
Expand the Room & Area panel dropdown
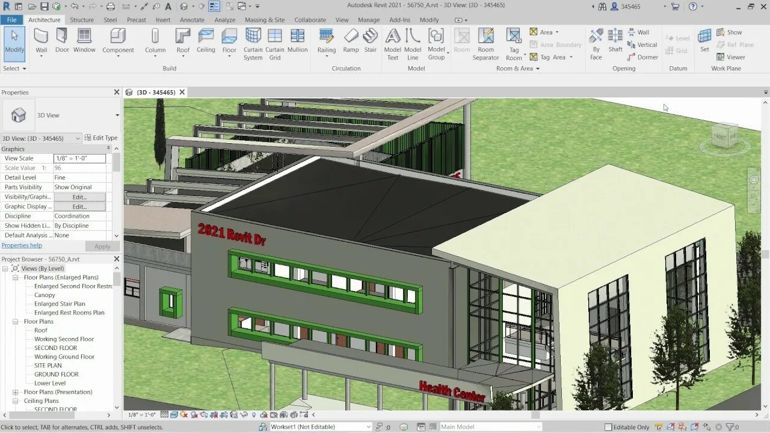coord(518,69)
